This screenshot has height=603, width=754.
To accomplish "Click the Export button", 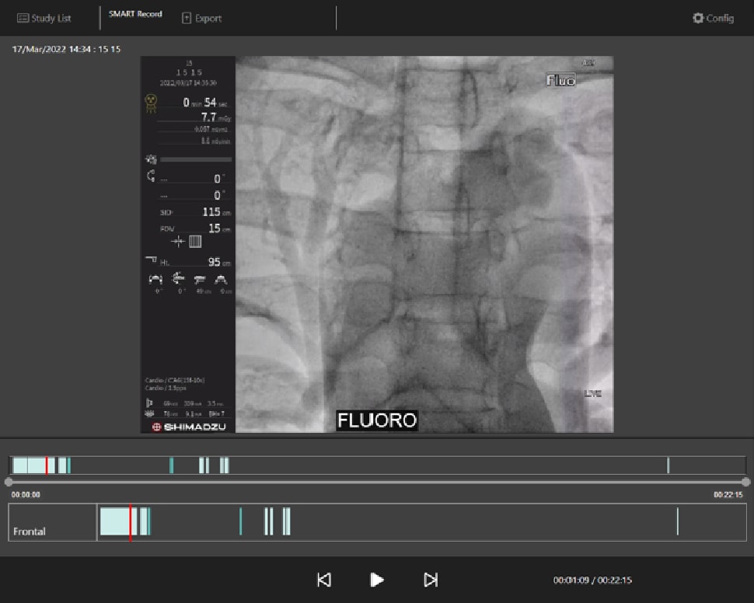I will tap(201, 18).
